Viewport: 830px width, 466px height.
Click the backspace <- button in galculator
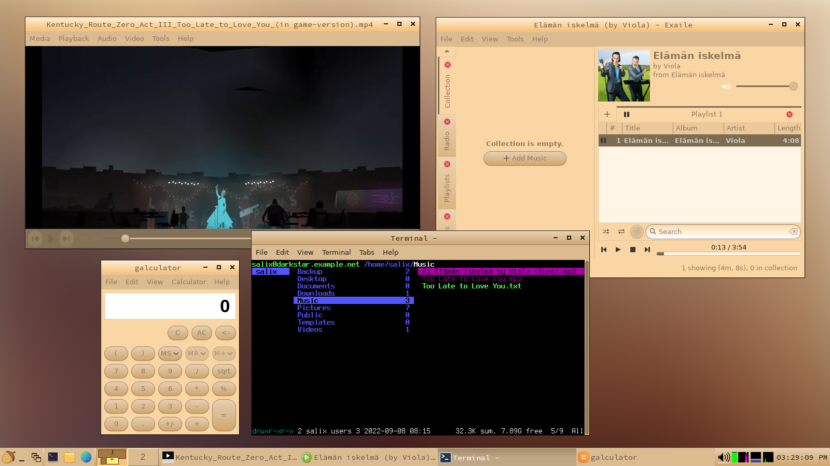click(x=226, y=333)
